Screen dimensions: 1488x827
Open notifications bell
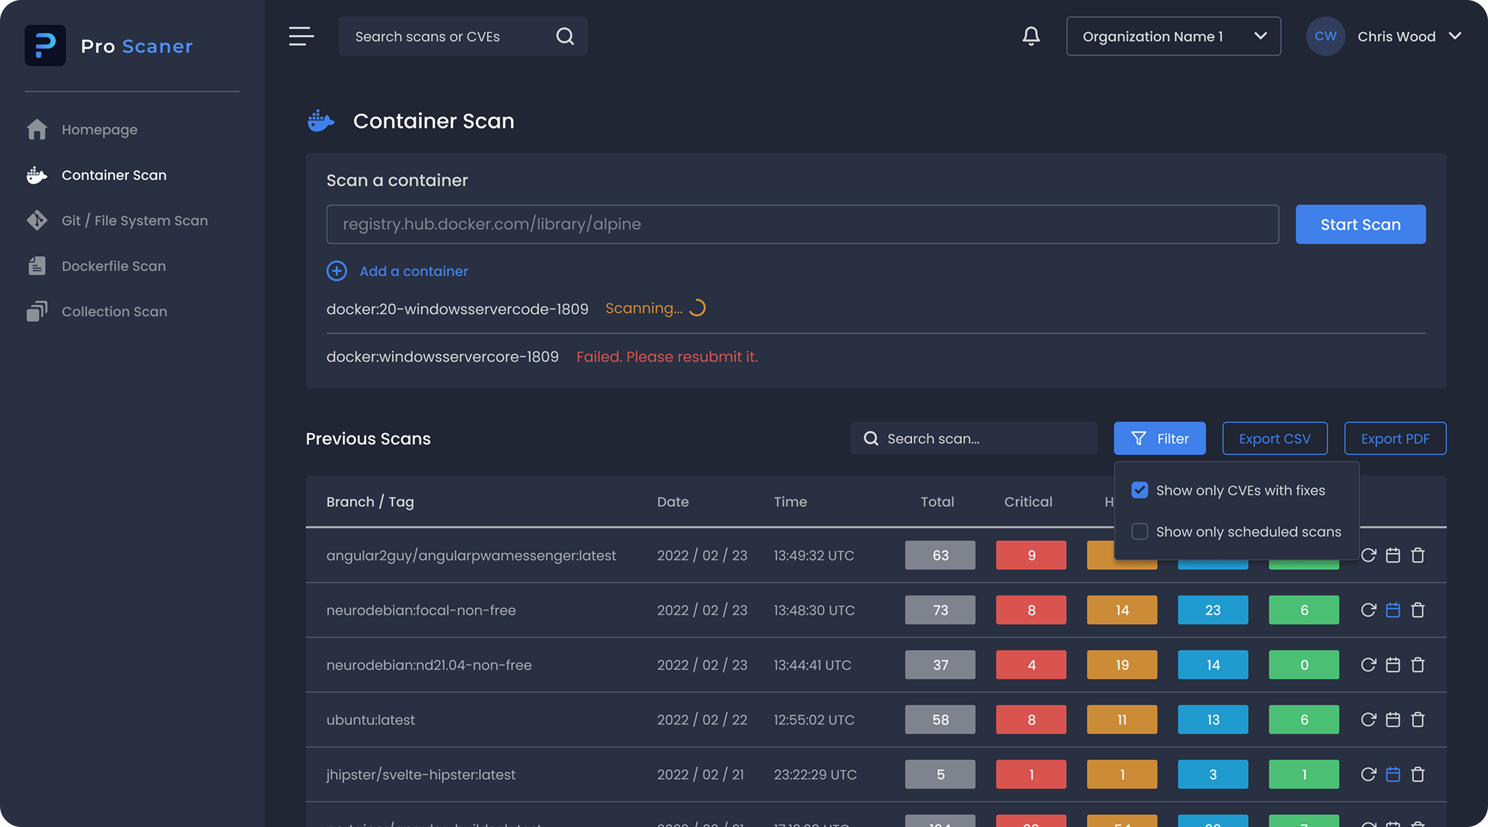(1031, 36)
